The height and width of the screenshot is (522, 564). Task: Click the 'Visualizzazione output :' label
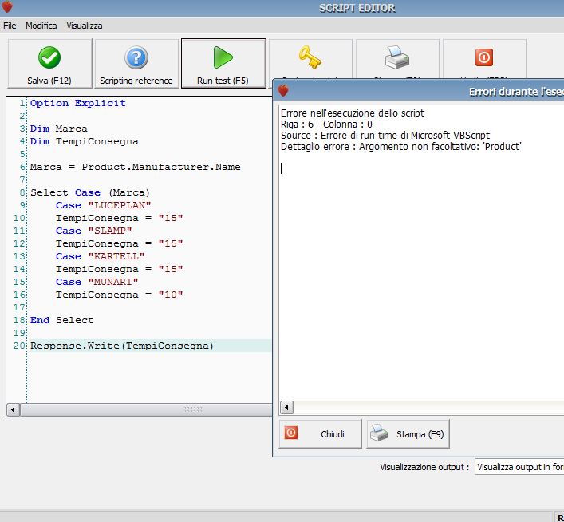click(424, 467)
